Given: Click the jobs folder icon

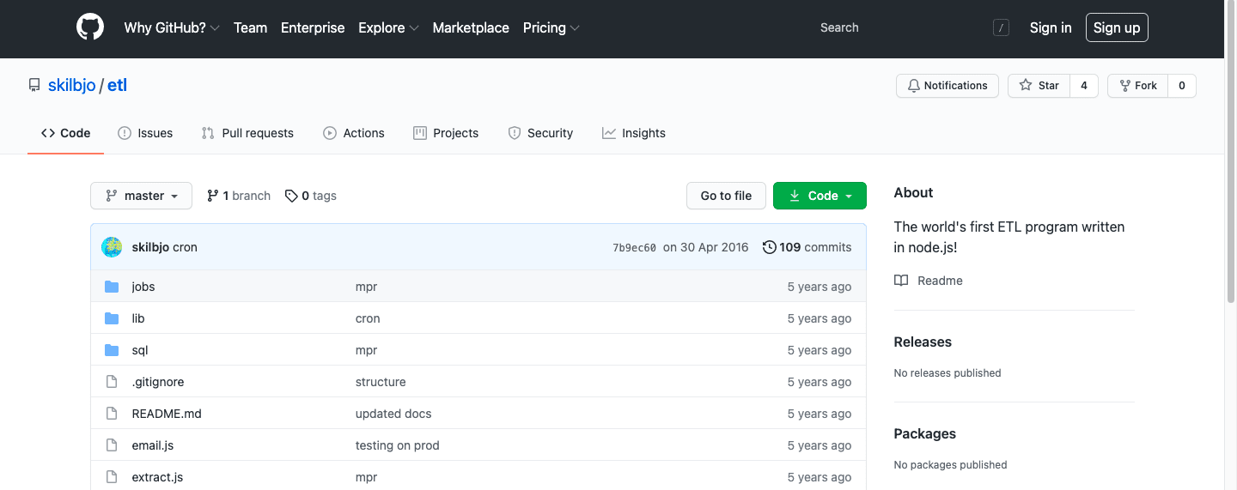Looking at the screenshot, I should click(x=112, y=287).
